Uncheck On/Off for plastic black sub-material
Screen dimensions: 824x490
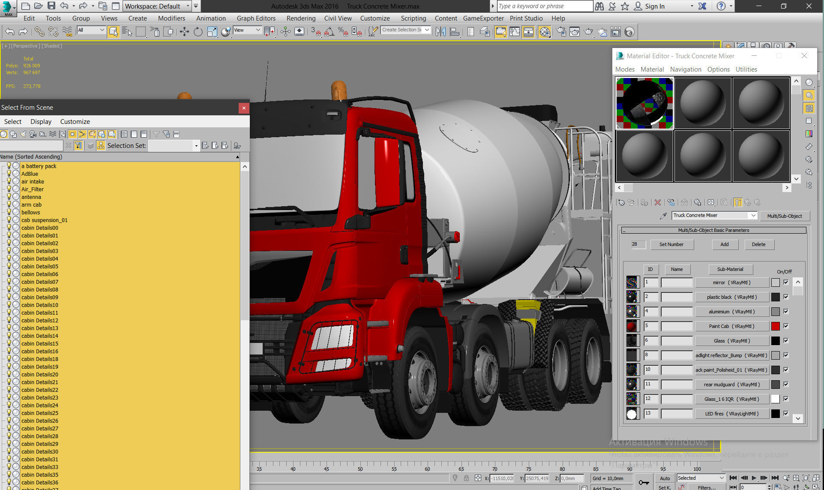point(786,297)
